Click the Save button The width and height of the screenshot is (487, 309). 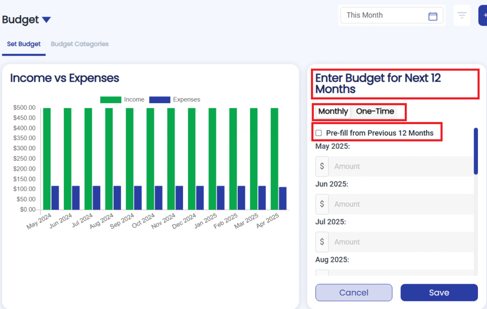(x=438, y=292)
